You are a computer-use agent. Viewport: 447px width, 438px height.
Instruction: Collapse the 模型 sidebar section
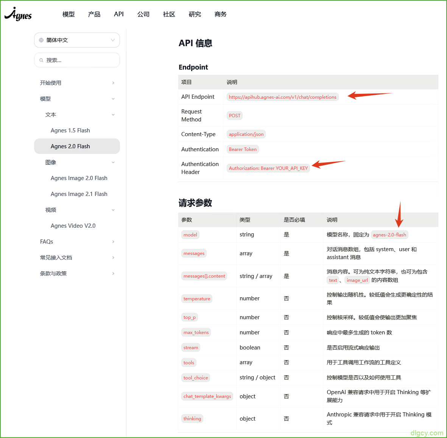tap(77, 99)
